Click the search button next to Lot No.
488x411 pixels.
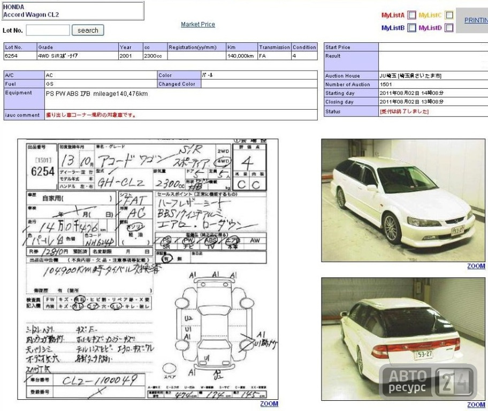click(88, 30)
